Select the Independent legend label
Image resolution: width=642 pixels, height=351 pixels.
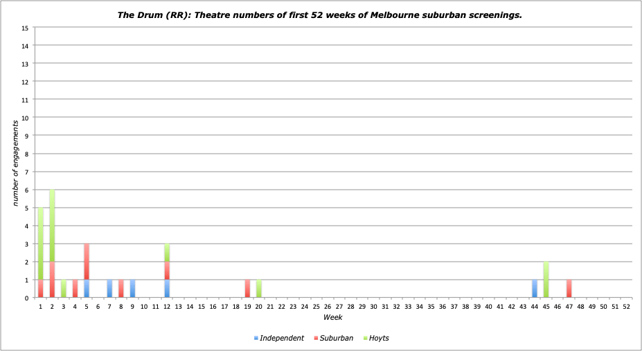282,338
